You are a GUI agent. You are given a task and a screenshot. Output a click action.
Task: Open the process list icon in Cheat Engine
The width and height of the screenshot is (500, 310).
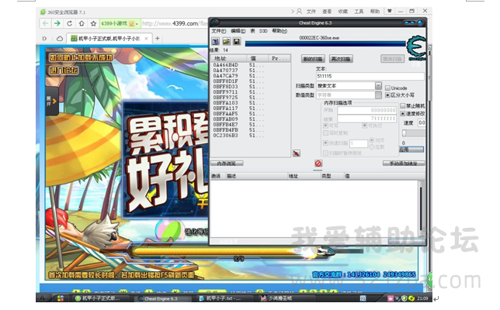216,41
